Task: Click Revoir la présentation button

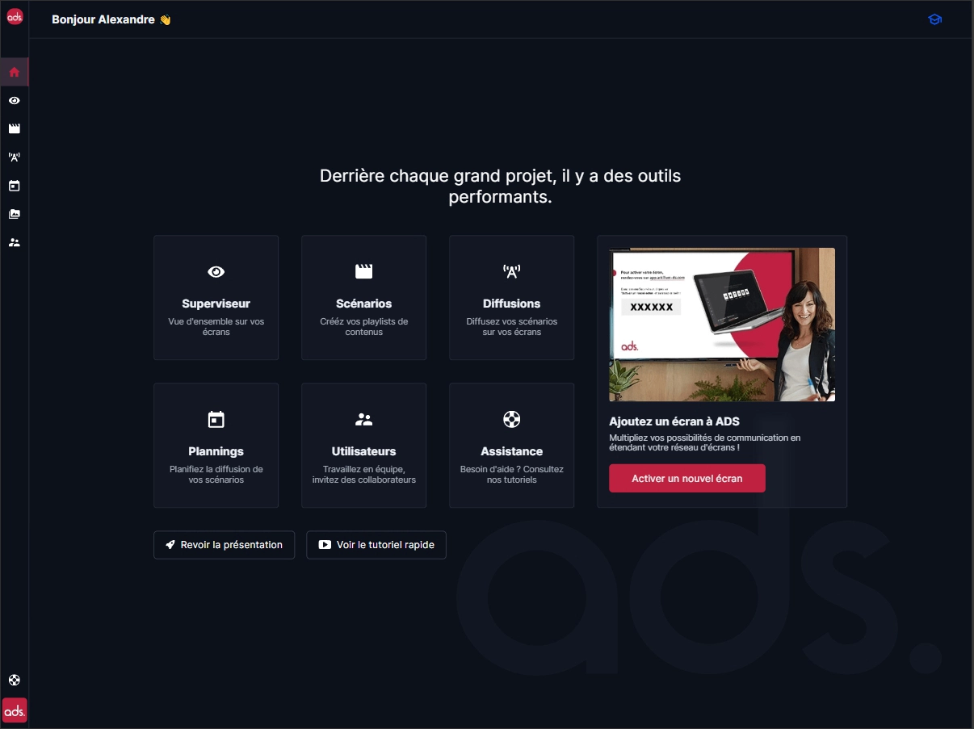Action: (x=224, y=545)
